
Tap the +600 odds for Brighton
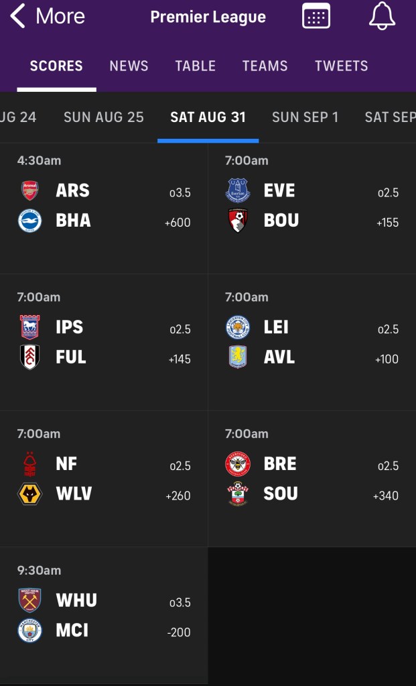point(178,223)
